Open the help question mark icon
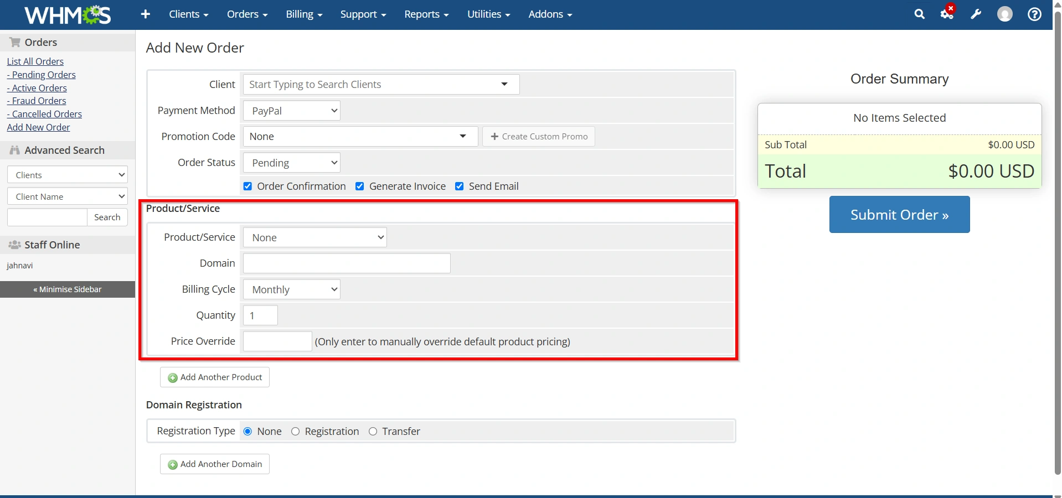The width and height of the screenshot is (1062, 498). tap(1034, 14)
